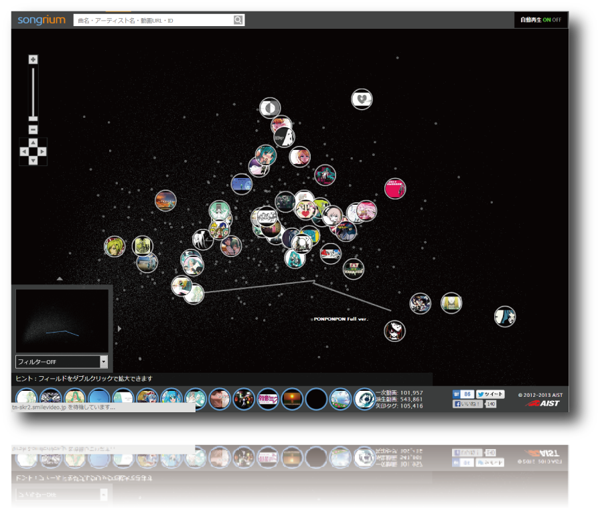Image resolution: width=600 pixels, height=524 pixels.
Task: Click the zoom slider handle
Action: pos(33,118)
